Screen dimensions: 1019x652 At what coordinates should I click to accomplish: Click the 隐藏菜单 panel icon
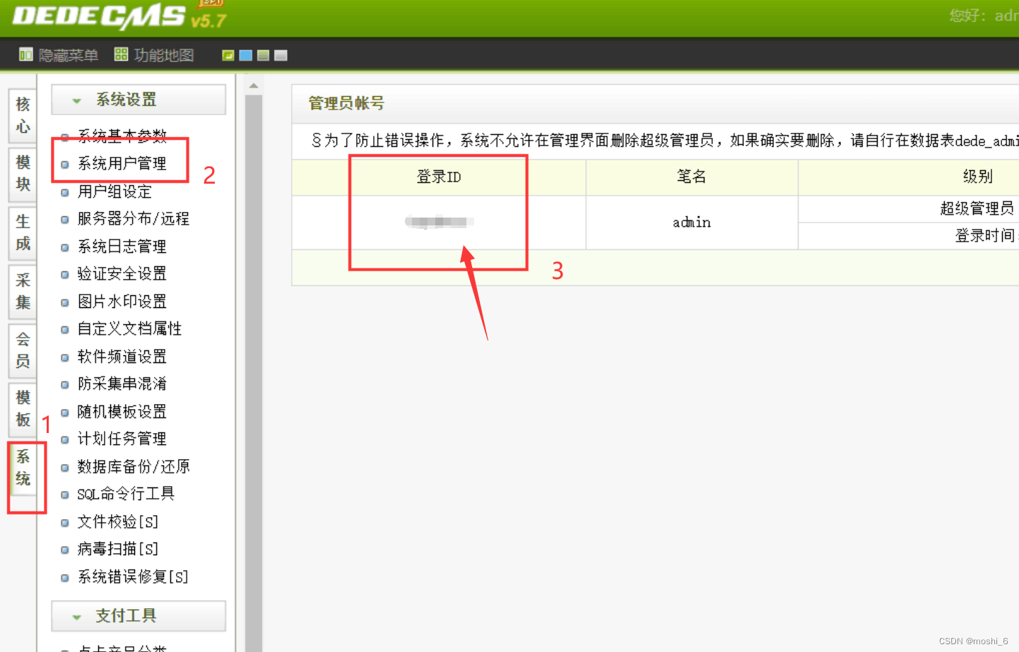tap(25, 54)
